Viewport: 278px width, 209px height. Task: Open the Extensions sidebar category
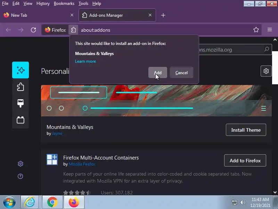point(21,87)
